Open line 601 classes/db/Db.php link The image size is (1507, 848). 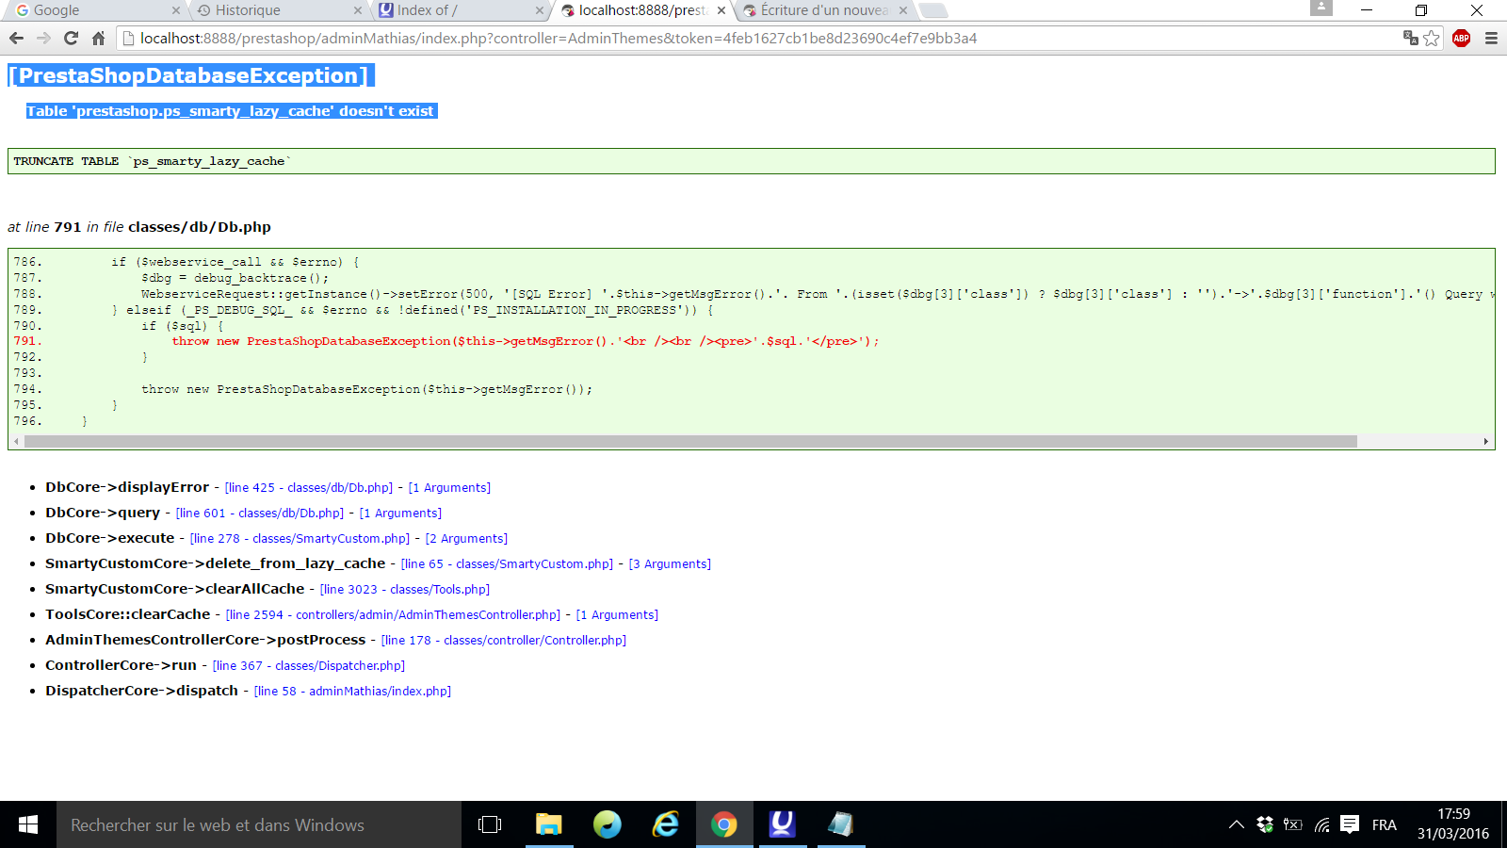pos(260,514)
